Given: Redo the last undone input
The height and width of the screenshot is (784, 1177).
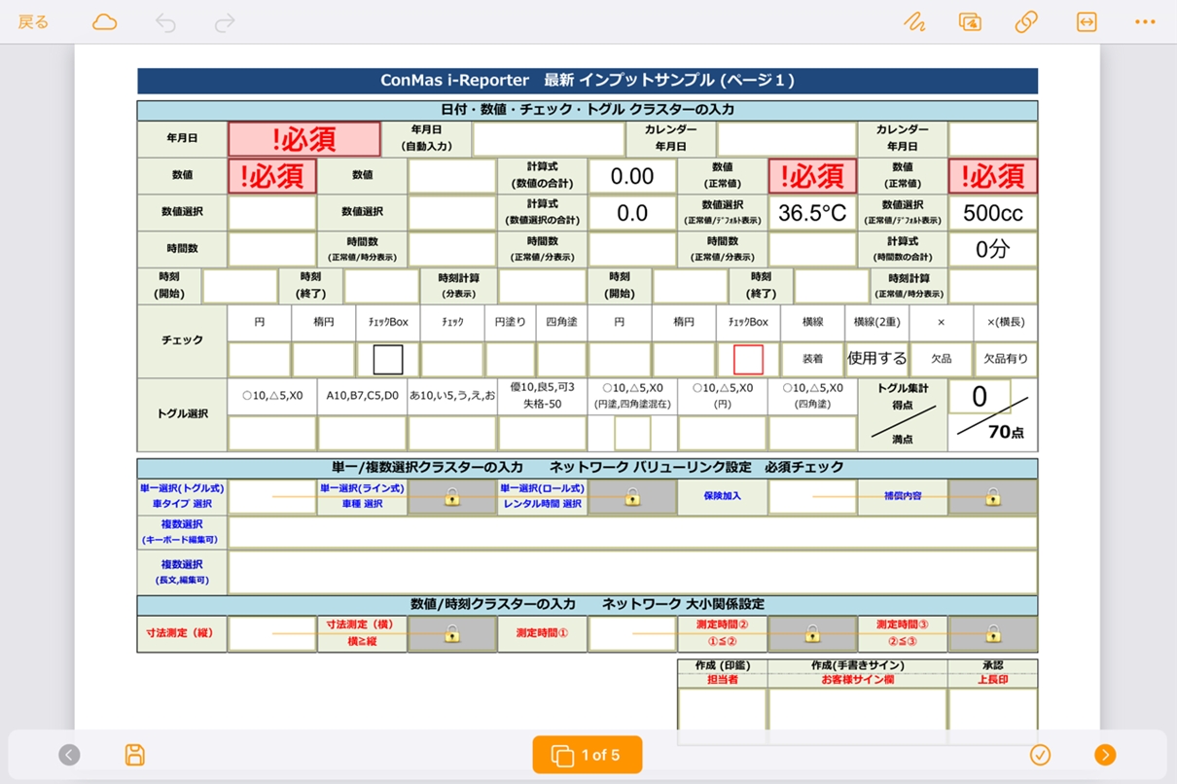Looking at the screenshot, I should (225, 22).
